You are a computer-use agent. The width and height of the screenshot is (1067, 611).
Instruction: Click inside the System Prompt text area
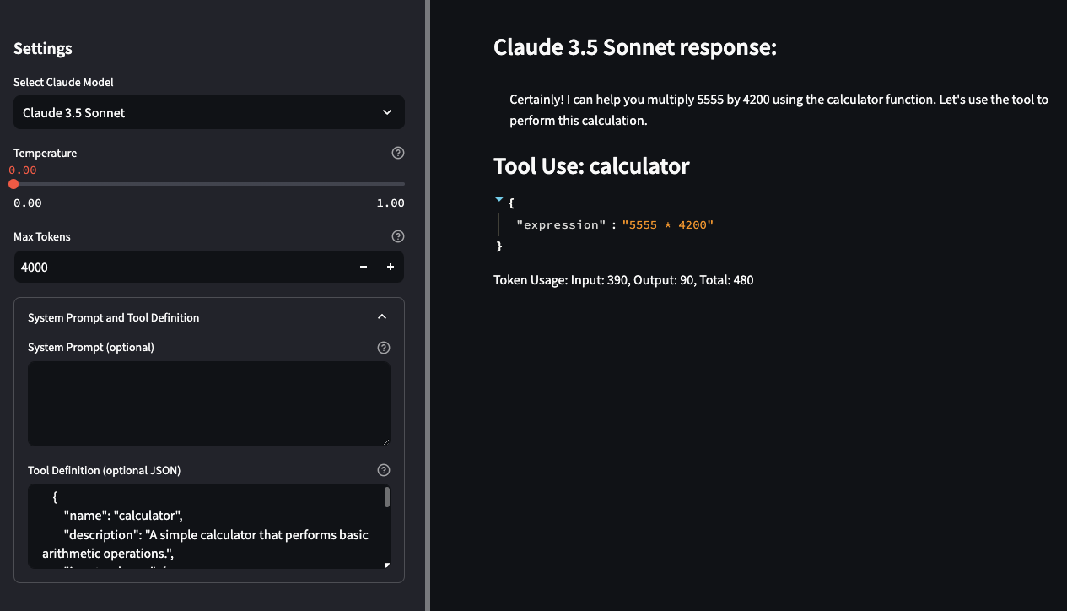(209, 403)
